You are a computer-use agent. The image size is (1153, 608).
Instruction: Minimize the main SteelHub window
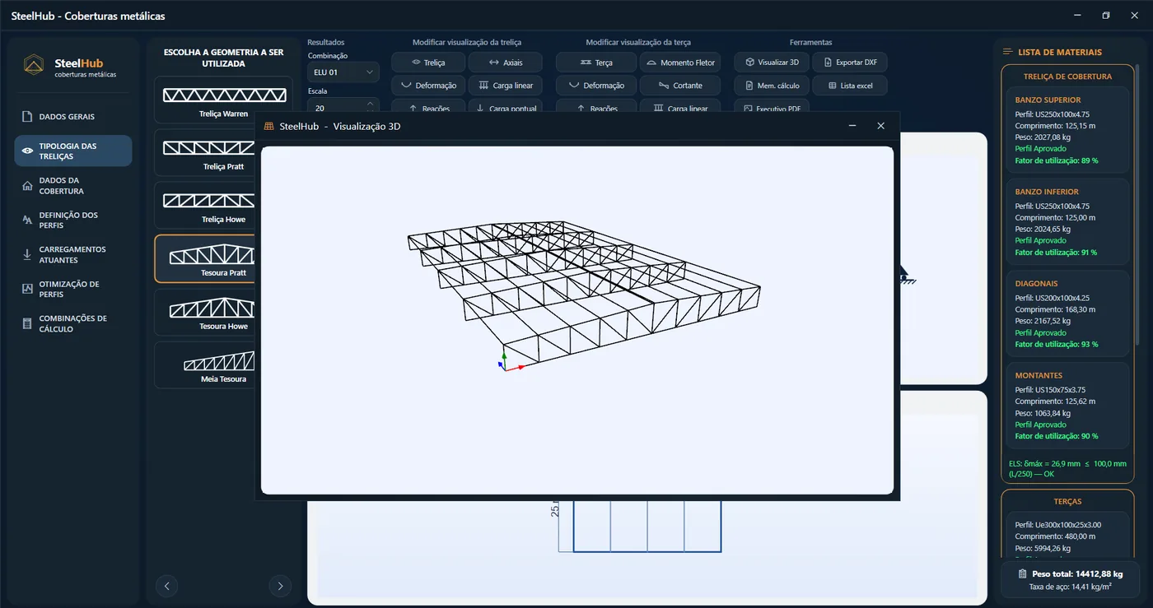point(1078,16)
